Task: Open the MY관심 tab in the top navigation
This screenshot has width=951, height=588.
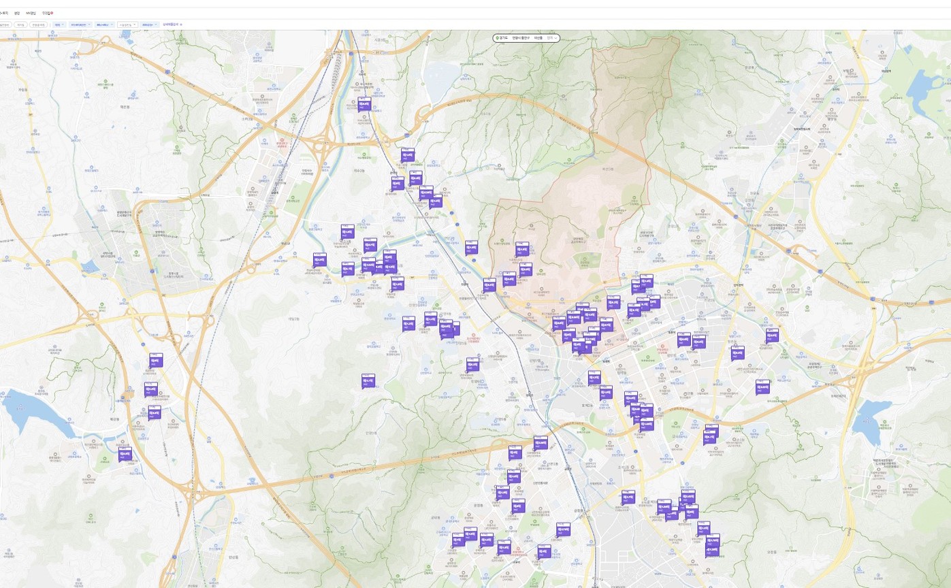Action: (31, 13)
